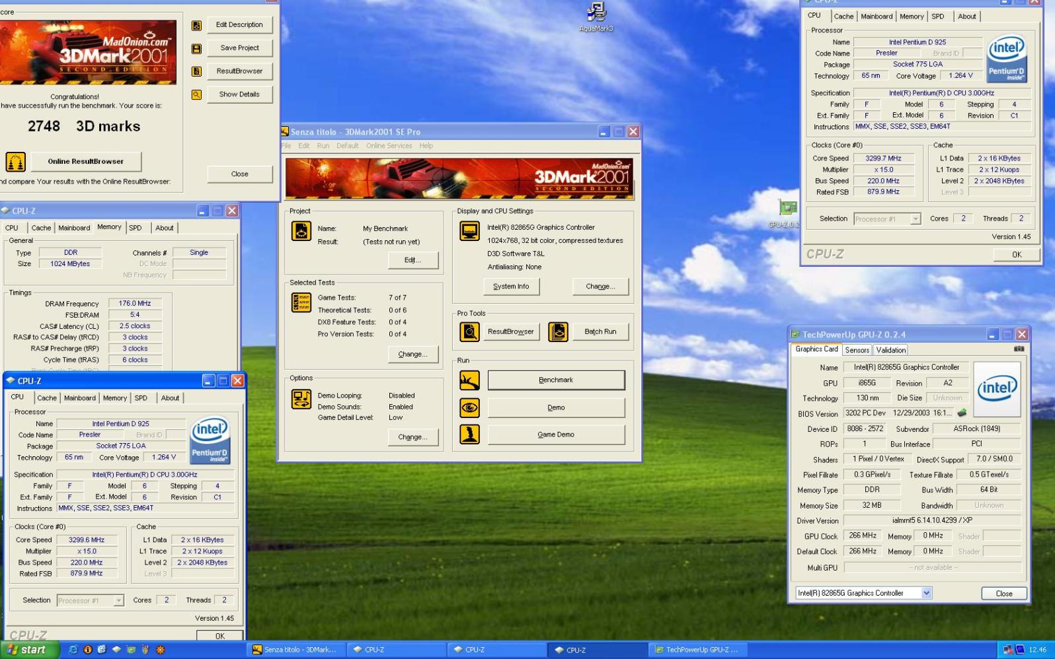Image resolution: width=1055 pixels, height=659 pixels.
Task: Click the Intel Pentium D logo in front CPU-Z
Action: click(x=210, y=440)
